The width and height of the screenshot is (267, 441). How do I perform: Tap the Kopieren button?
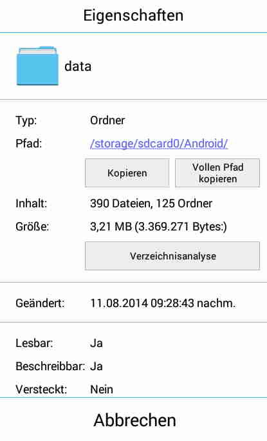pyautogui.click(x=127, y=173)
